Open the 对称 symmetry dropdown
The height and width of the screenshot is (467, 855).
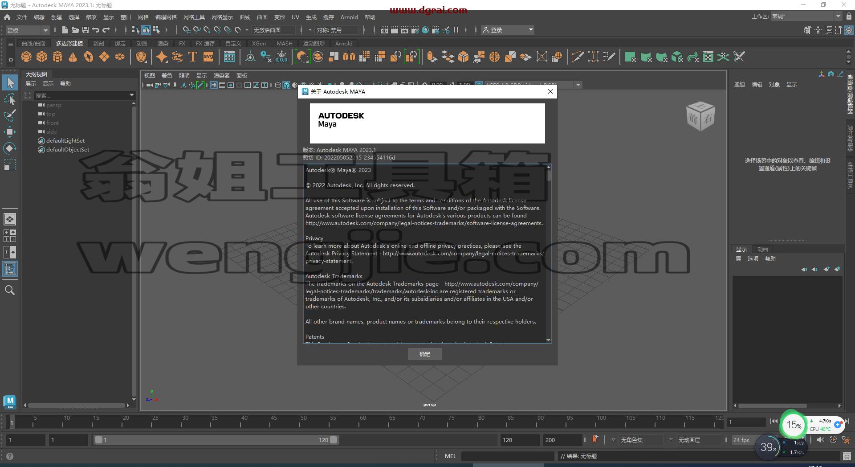click(x=337, y=30)
